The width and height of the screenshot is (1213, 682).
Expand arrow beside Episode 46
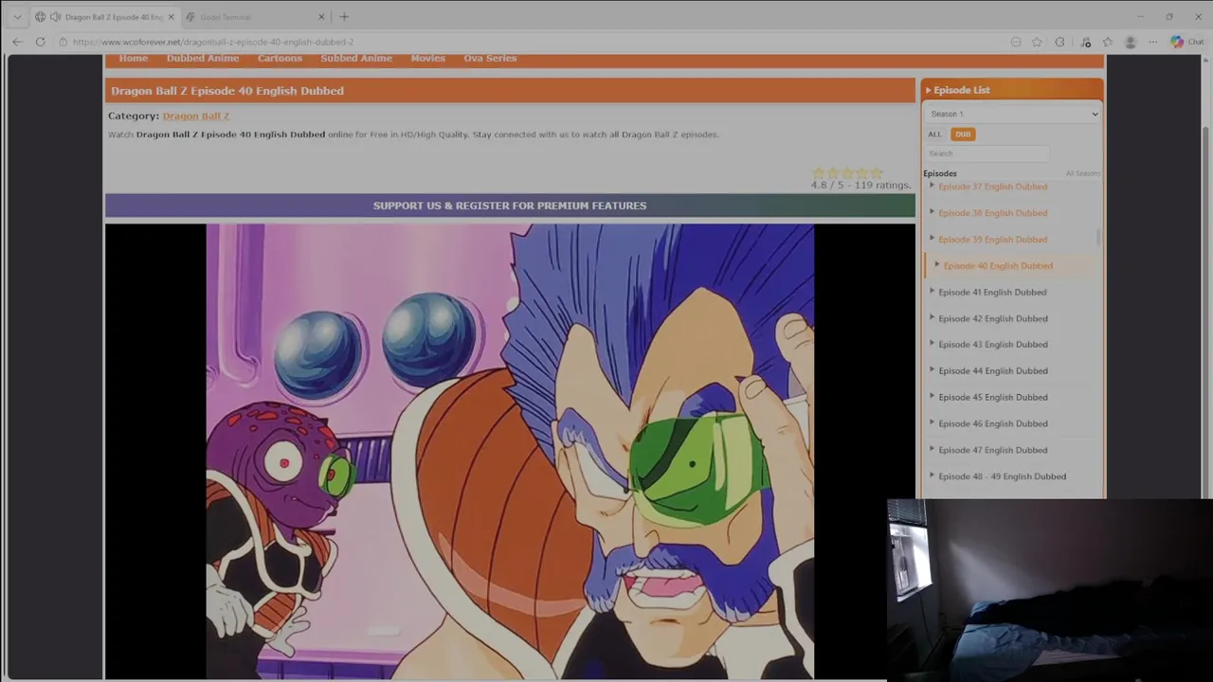click(x=932, y=422)
